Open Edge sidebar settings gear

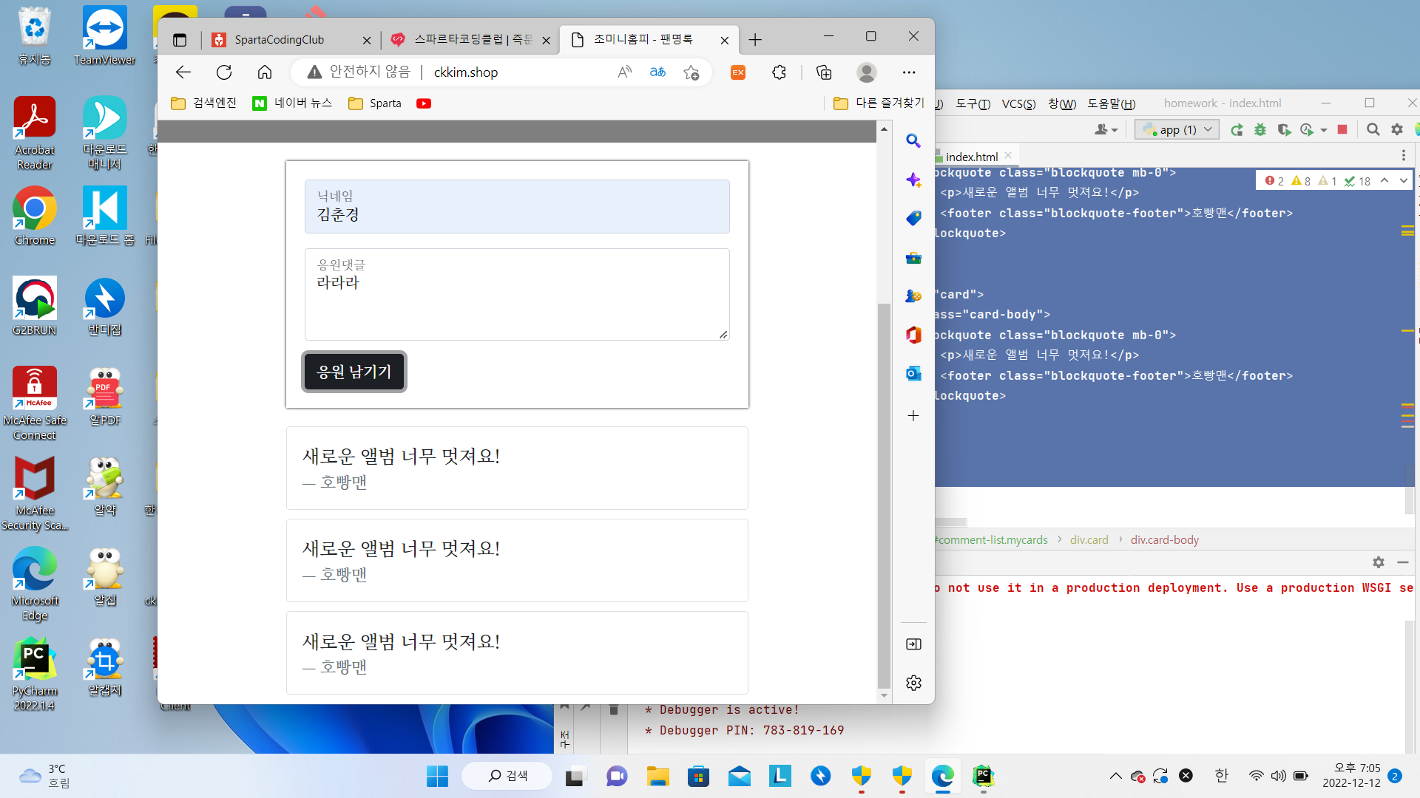point(913,683)
